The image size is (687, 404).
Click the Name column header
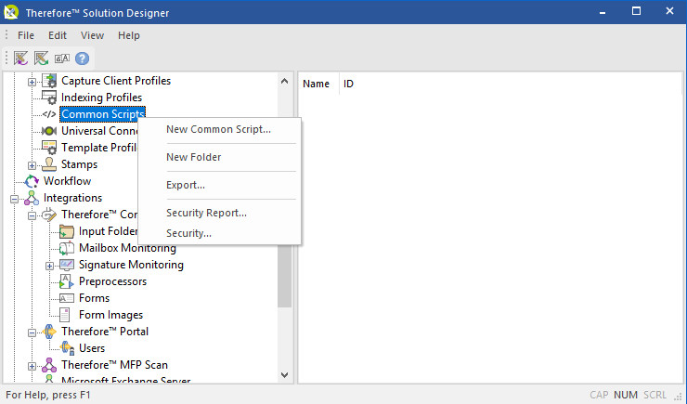coord(317,84)
